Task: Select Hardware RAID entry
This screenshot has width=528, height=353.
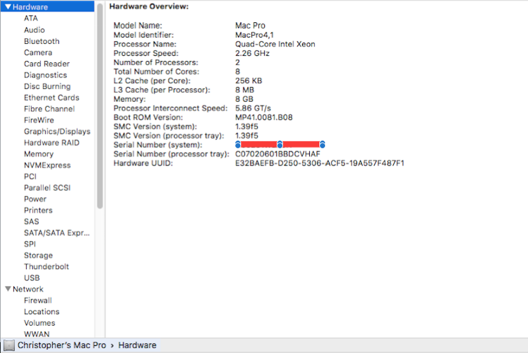Action: (52, 143)
